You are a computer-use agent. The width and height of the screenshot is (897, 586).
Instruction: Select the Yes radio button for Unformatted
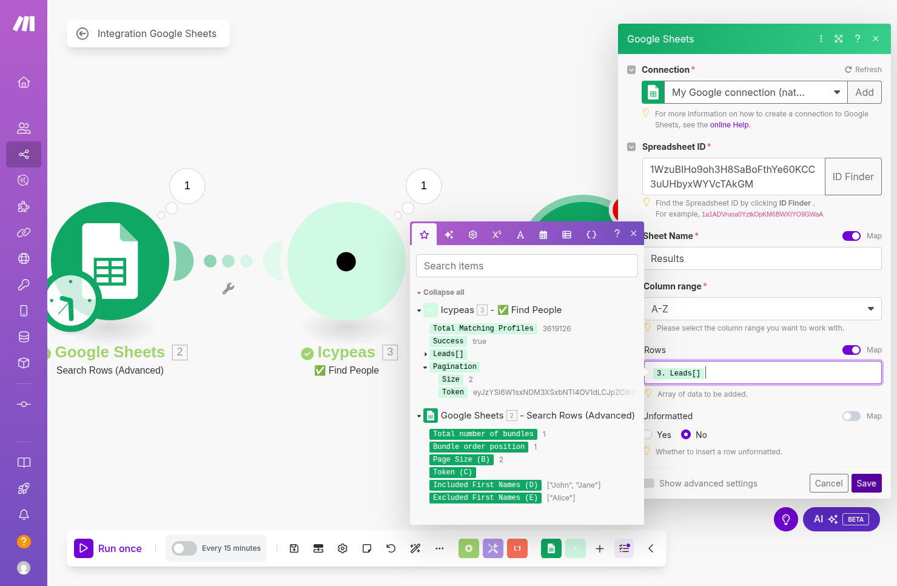(648, 434)
